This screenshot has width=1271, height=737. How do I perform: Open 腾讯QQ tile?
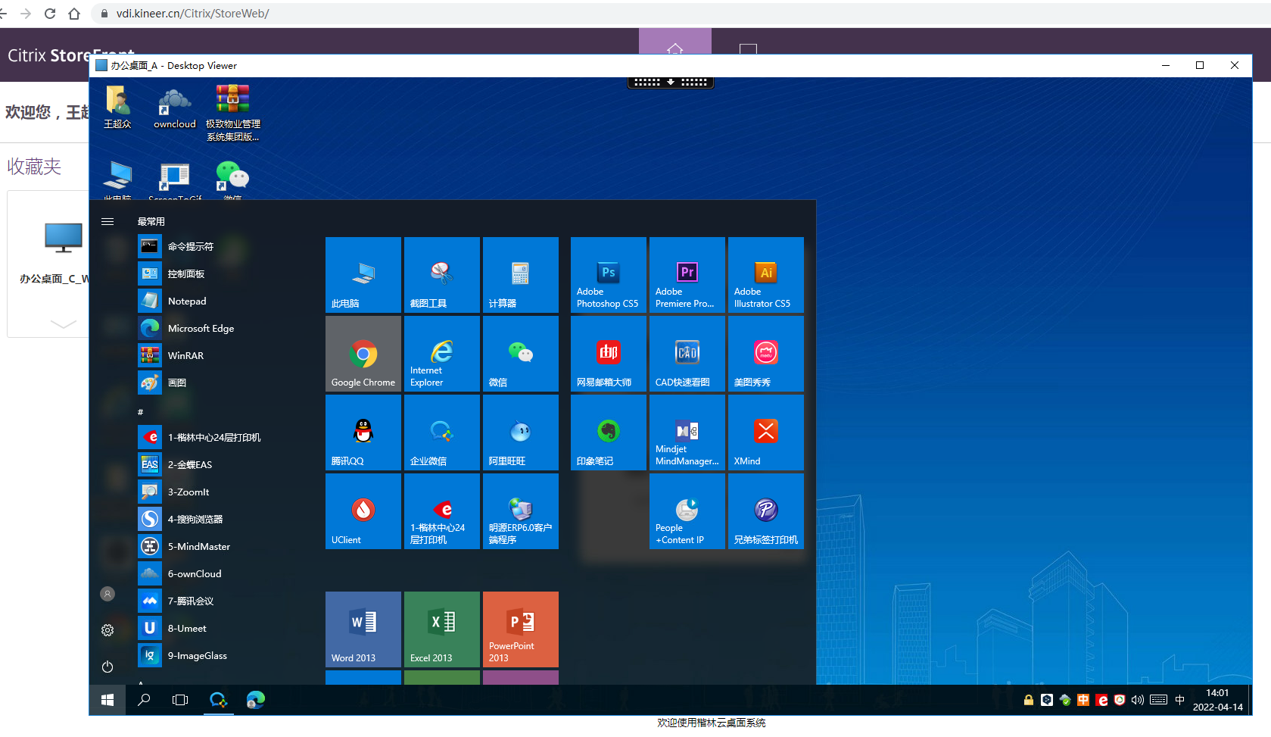[x=363, y=433]
